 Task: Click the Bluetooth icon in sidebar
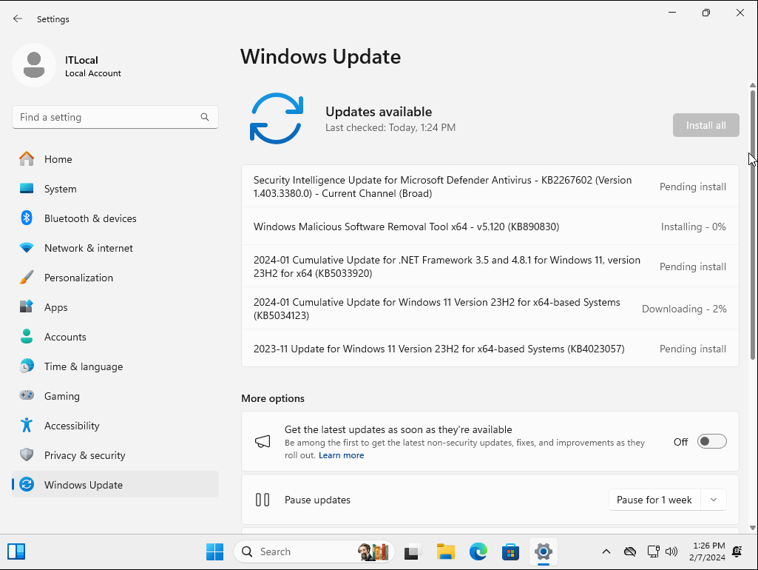(x=27, y=218)
